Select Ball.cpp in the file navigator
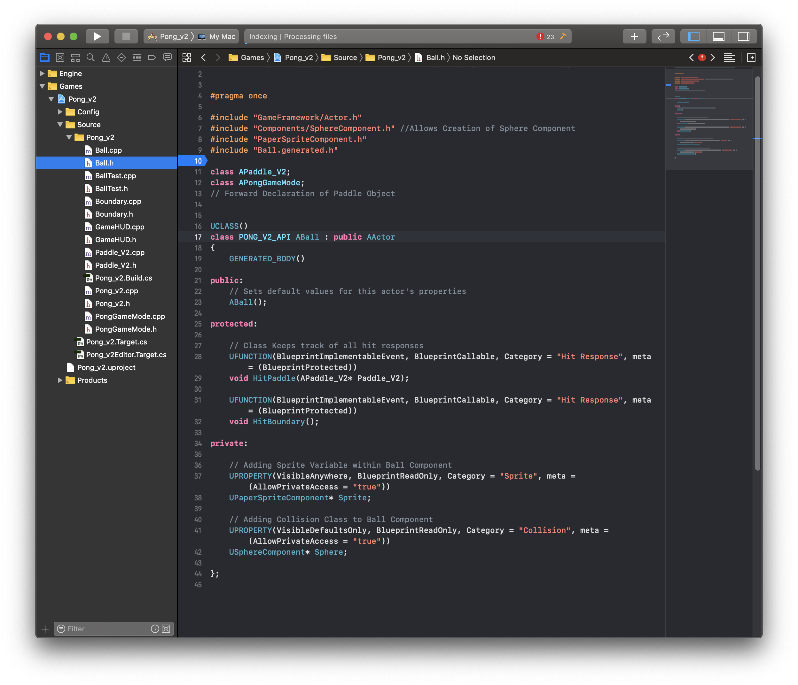The height and width of the screenshot is (685, 798). [x=108, y=150]
